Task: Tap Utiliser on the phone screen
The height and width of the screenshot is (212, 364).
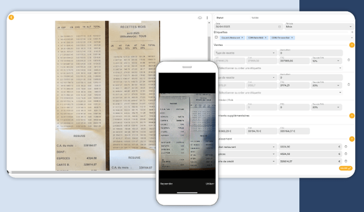Action: pyautogui.click(x=210, y=184)
